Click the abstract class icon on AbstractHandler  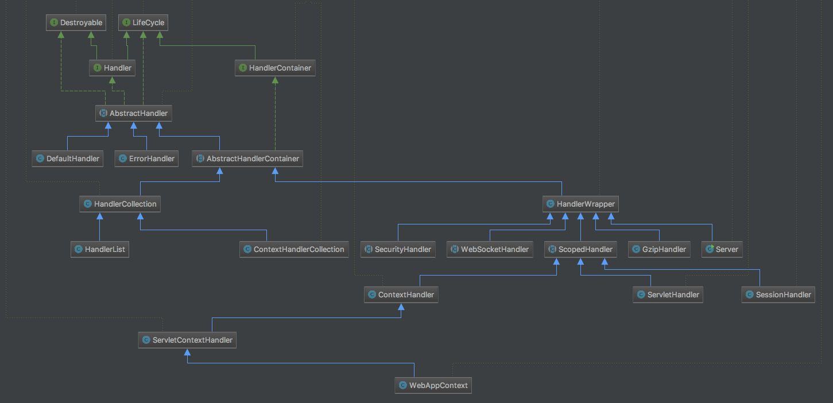pyautogui.click(x=103, y=114)
